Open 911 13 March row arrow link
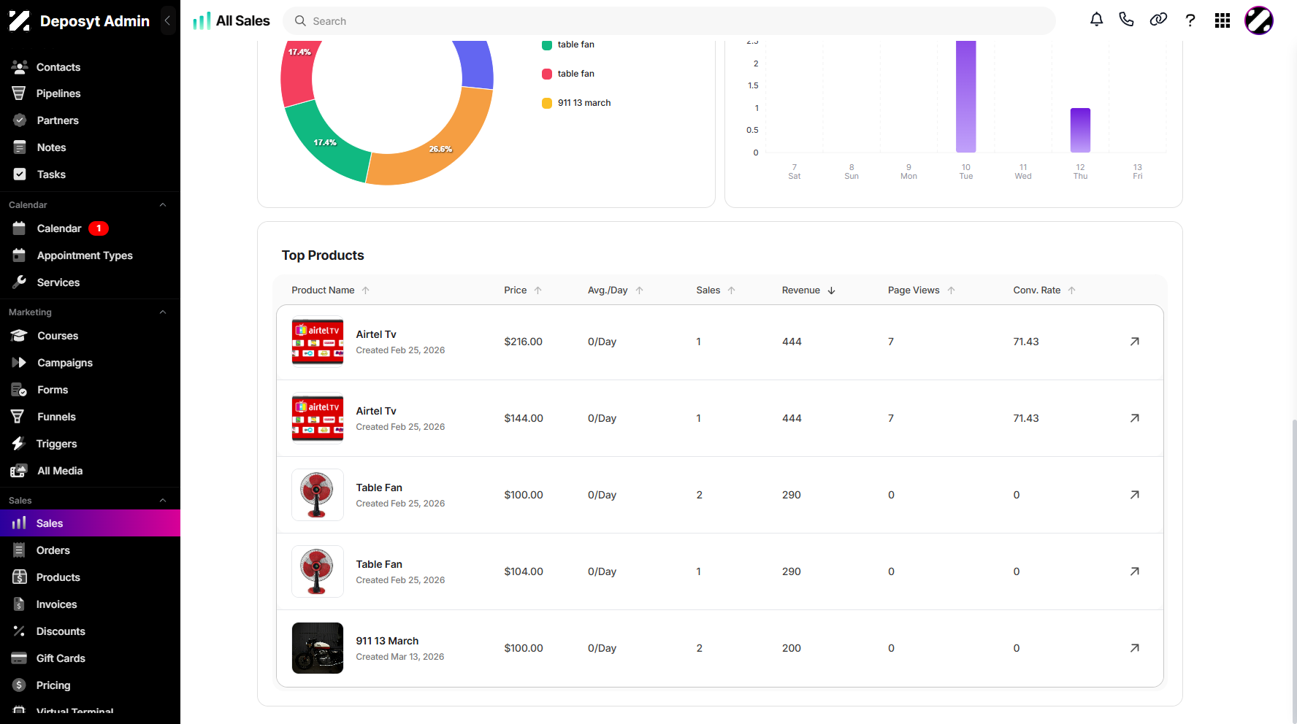The height and width of the screenshot is (724, 1297). point(1135,648)
